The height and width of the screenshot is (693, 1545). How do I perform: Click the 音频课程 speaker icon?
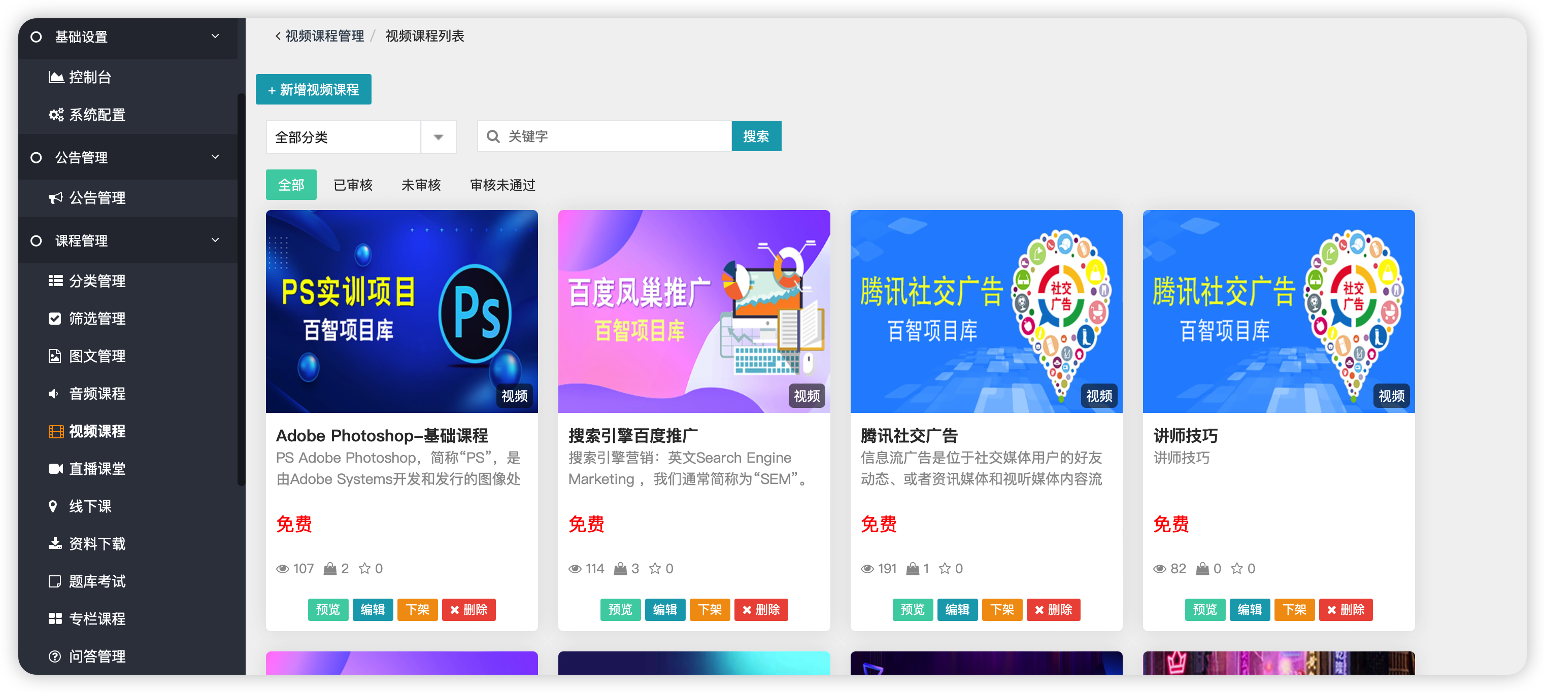[54, 394]
